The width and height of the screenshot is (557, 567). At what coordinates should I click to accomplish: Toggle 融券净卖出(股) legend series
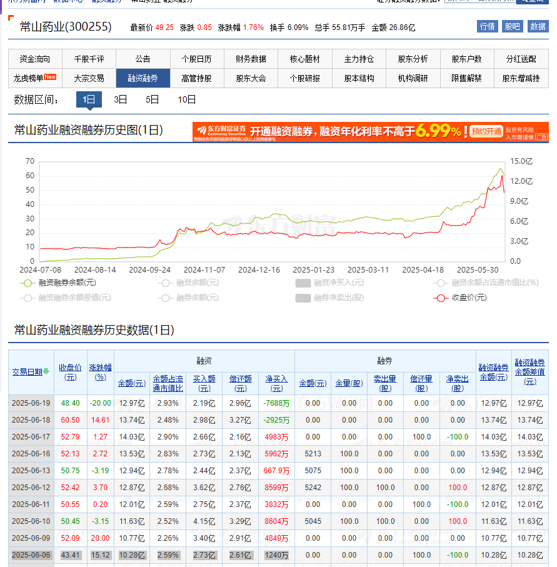(329, 298)
